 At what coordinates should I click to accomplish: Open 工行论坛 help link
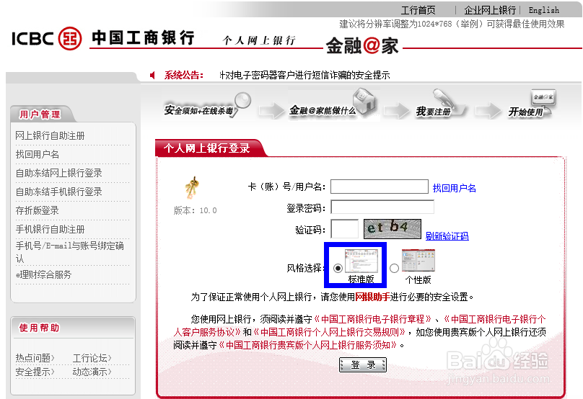tap(92, 358)
